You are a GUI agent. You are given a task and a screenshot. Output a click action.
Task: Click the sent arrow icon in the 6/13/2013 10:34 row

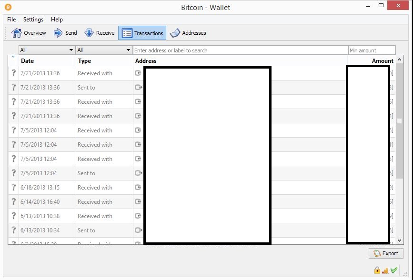pyautogui.click(x=139, y=230)
